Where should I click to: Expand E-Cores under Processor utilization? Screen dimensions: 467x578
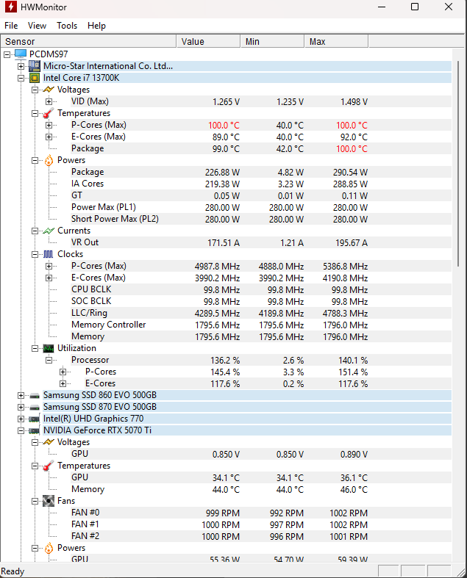click(x=63, y=383)
